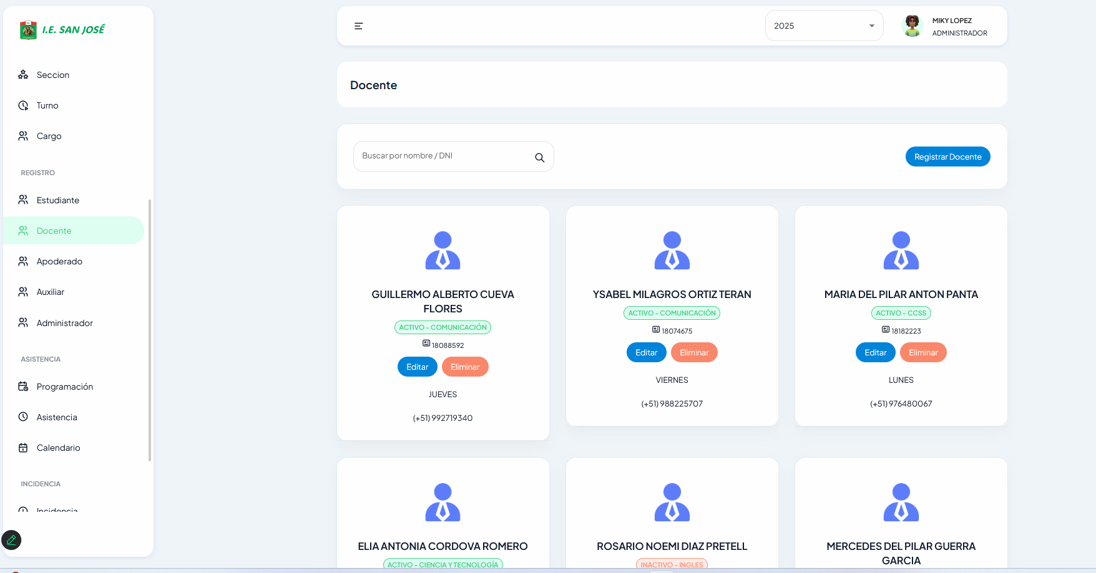Click the Calendario calendar icon in sidebar
The image size is (1096, 573).
tap(23, 448)
